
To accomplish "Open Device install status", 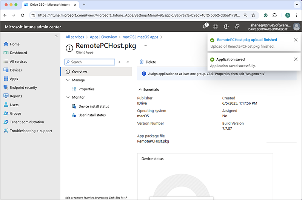I will pos(94,107).
